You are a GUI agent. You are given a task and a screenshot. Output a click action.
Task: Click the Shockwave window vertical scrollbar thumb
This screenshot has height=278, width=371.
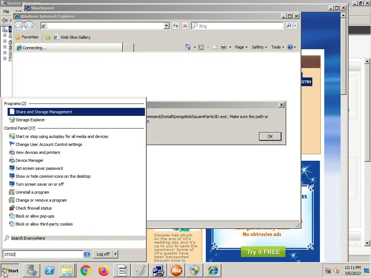[x=343, y=57]
